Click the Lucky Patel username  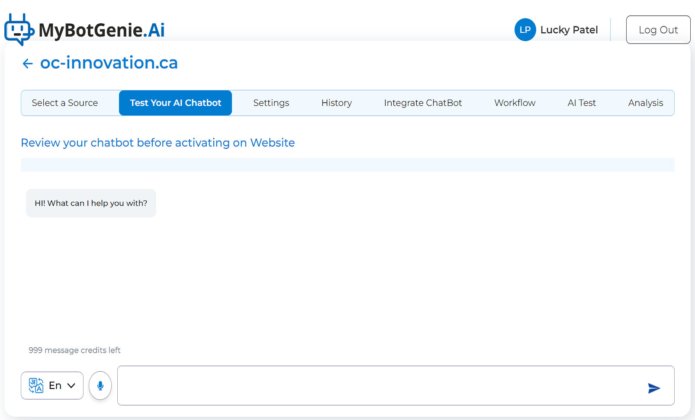tap(569, 30)
